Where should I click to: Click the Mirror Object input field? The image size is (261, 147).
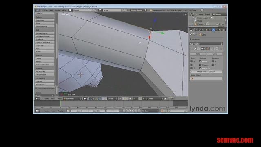pos(206,78)
